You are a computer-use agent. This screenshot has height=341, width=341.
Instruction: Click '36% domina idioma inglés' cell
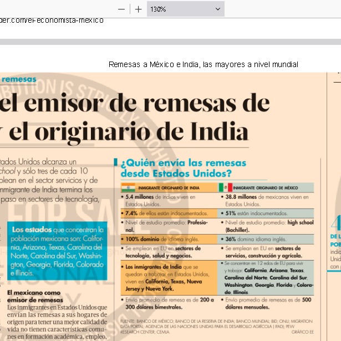click(266, 239)
